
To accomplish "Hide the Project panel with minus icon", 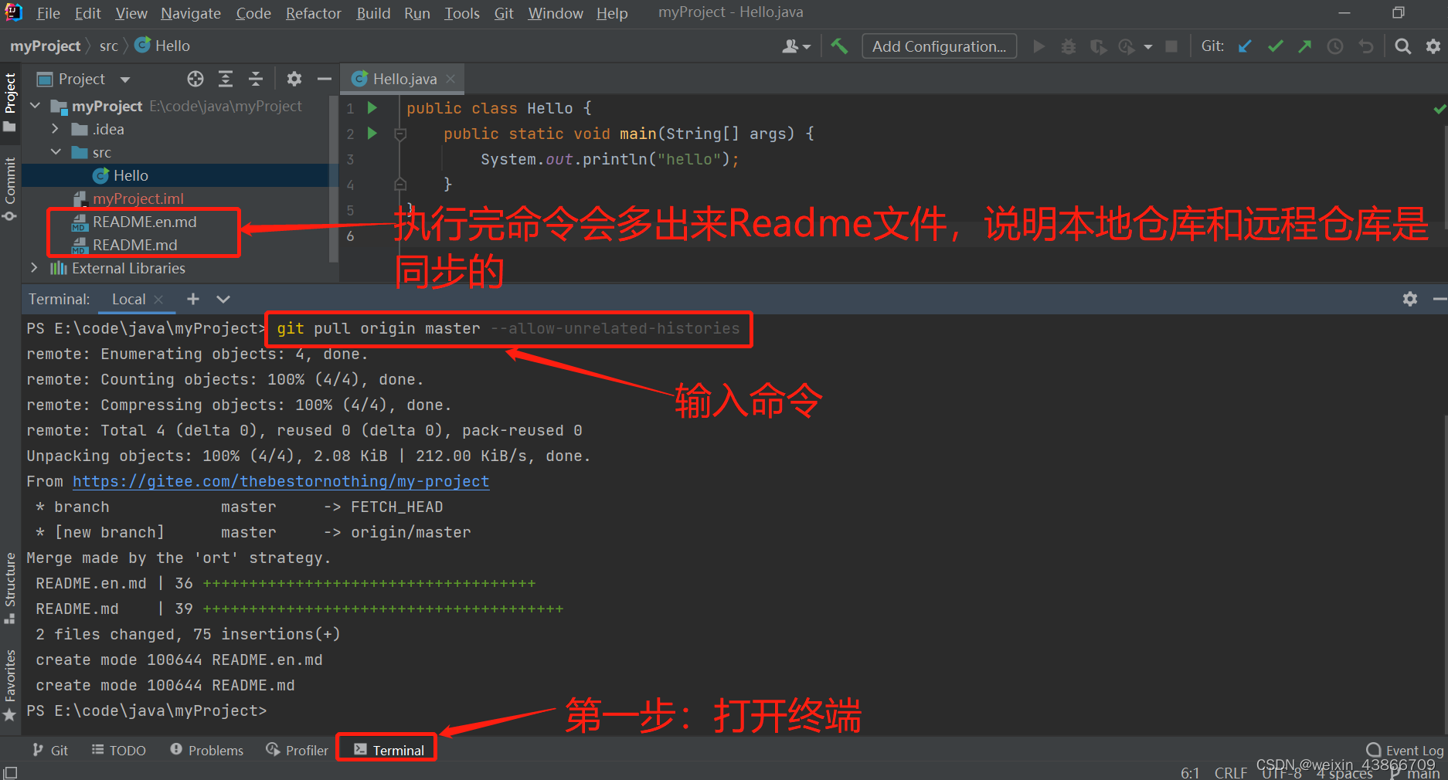I will click(325, 79).
